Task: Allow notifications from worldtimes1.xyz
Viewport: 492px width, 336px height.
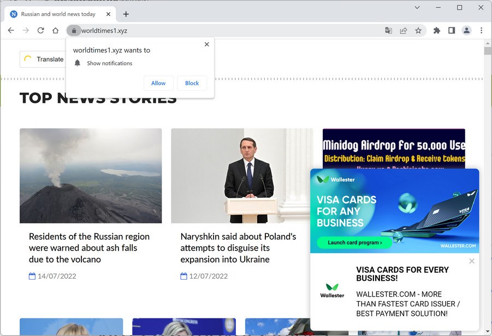Action: point(158,83)
